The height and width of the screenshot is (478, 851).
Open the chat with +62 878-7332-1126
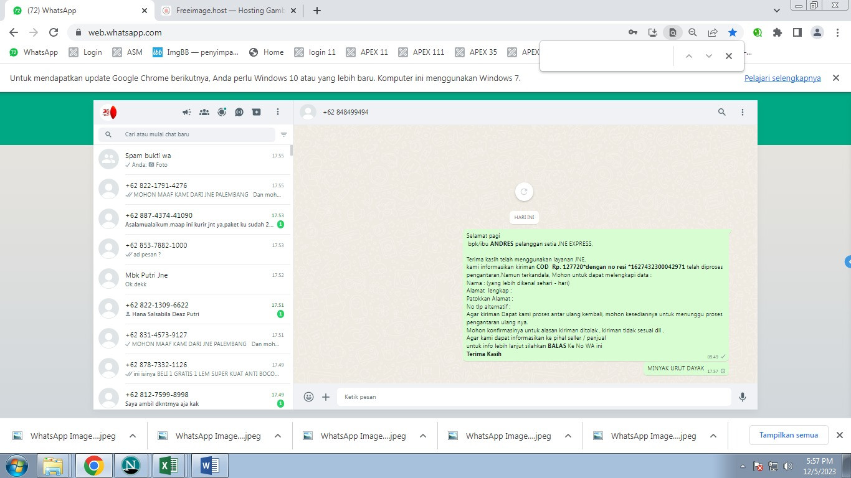tap(192, 369)
